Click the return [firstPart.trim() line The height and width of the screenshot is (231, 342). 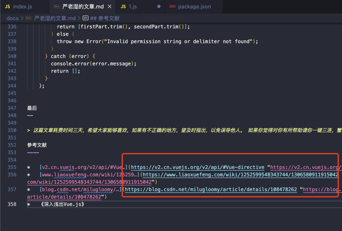tap(123, 27)
